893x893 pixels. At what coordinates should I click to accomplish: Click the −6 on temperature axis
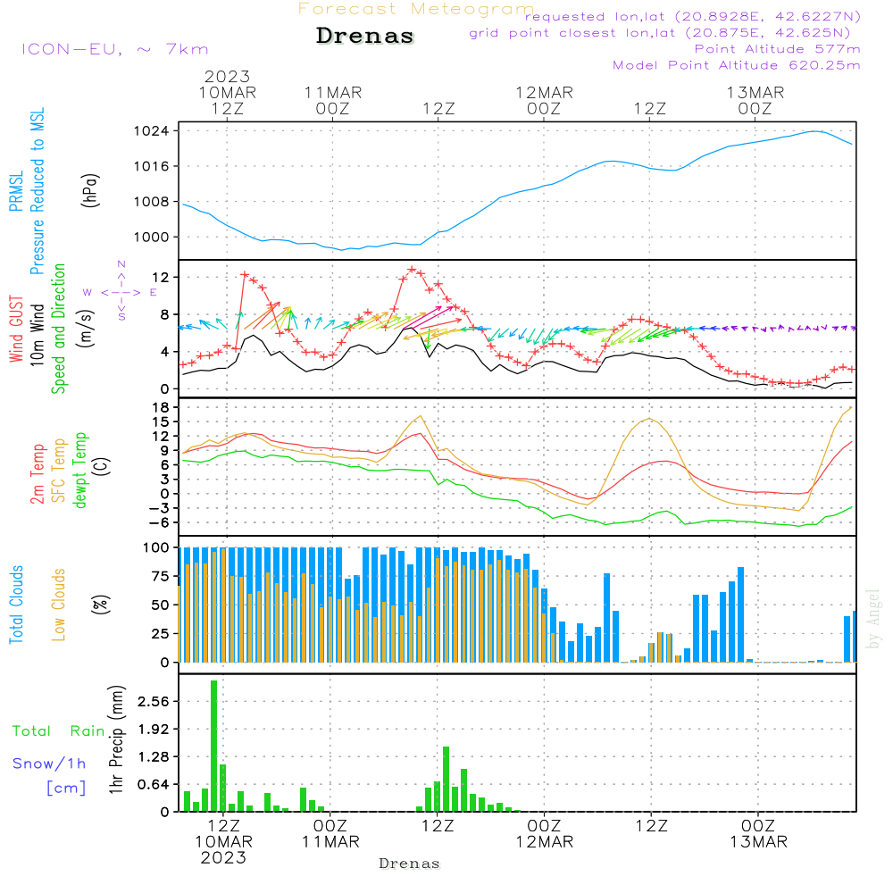tap(160, 522)
